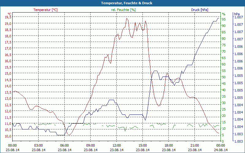The width and height of the screenshot is (245, 153).
Task: Select the blue 'Druck [hPa]' legend label
Action: (200, 10)
